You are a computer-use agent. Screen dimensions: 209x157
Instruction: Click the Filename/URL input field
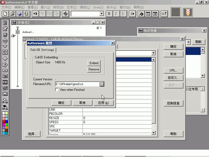(x=77, y=84)
